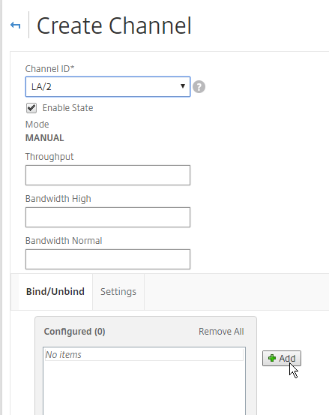Image resolution: width=329 pixels, height=415 pixels.
Task: Focus the Throughput input field
Action: pyautogui.click(x=108, y=175)
